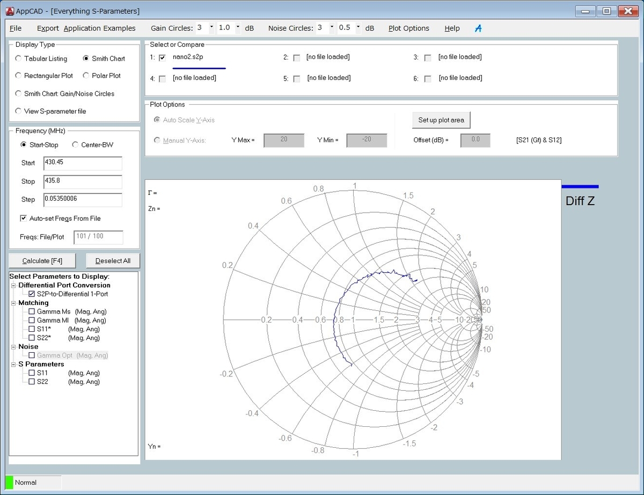
Task: Check the S22* matching parameter
Action: click(32, 338)
